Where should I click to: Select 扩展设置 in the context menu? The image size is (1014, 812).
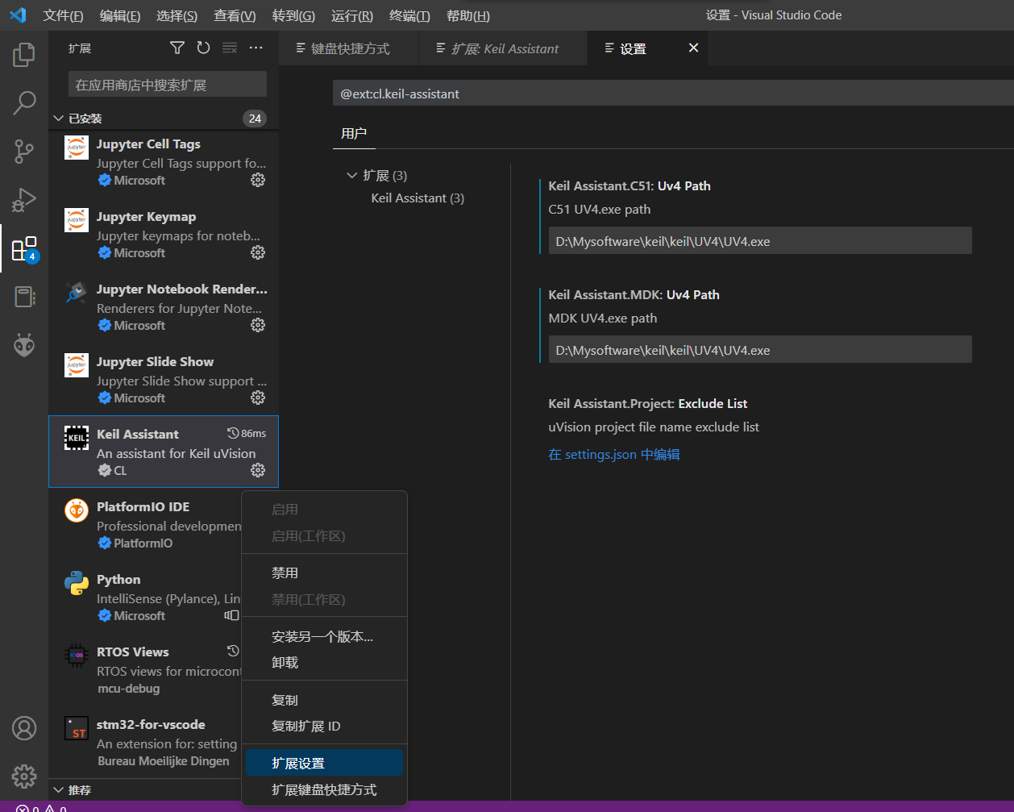[x=298, y=764]
